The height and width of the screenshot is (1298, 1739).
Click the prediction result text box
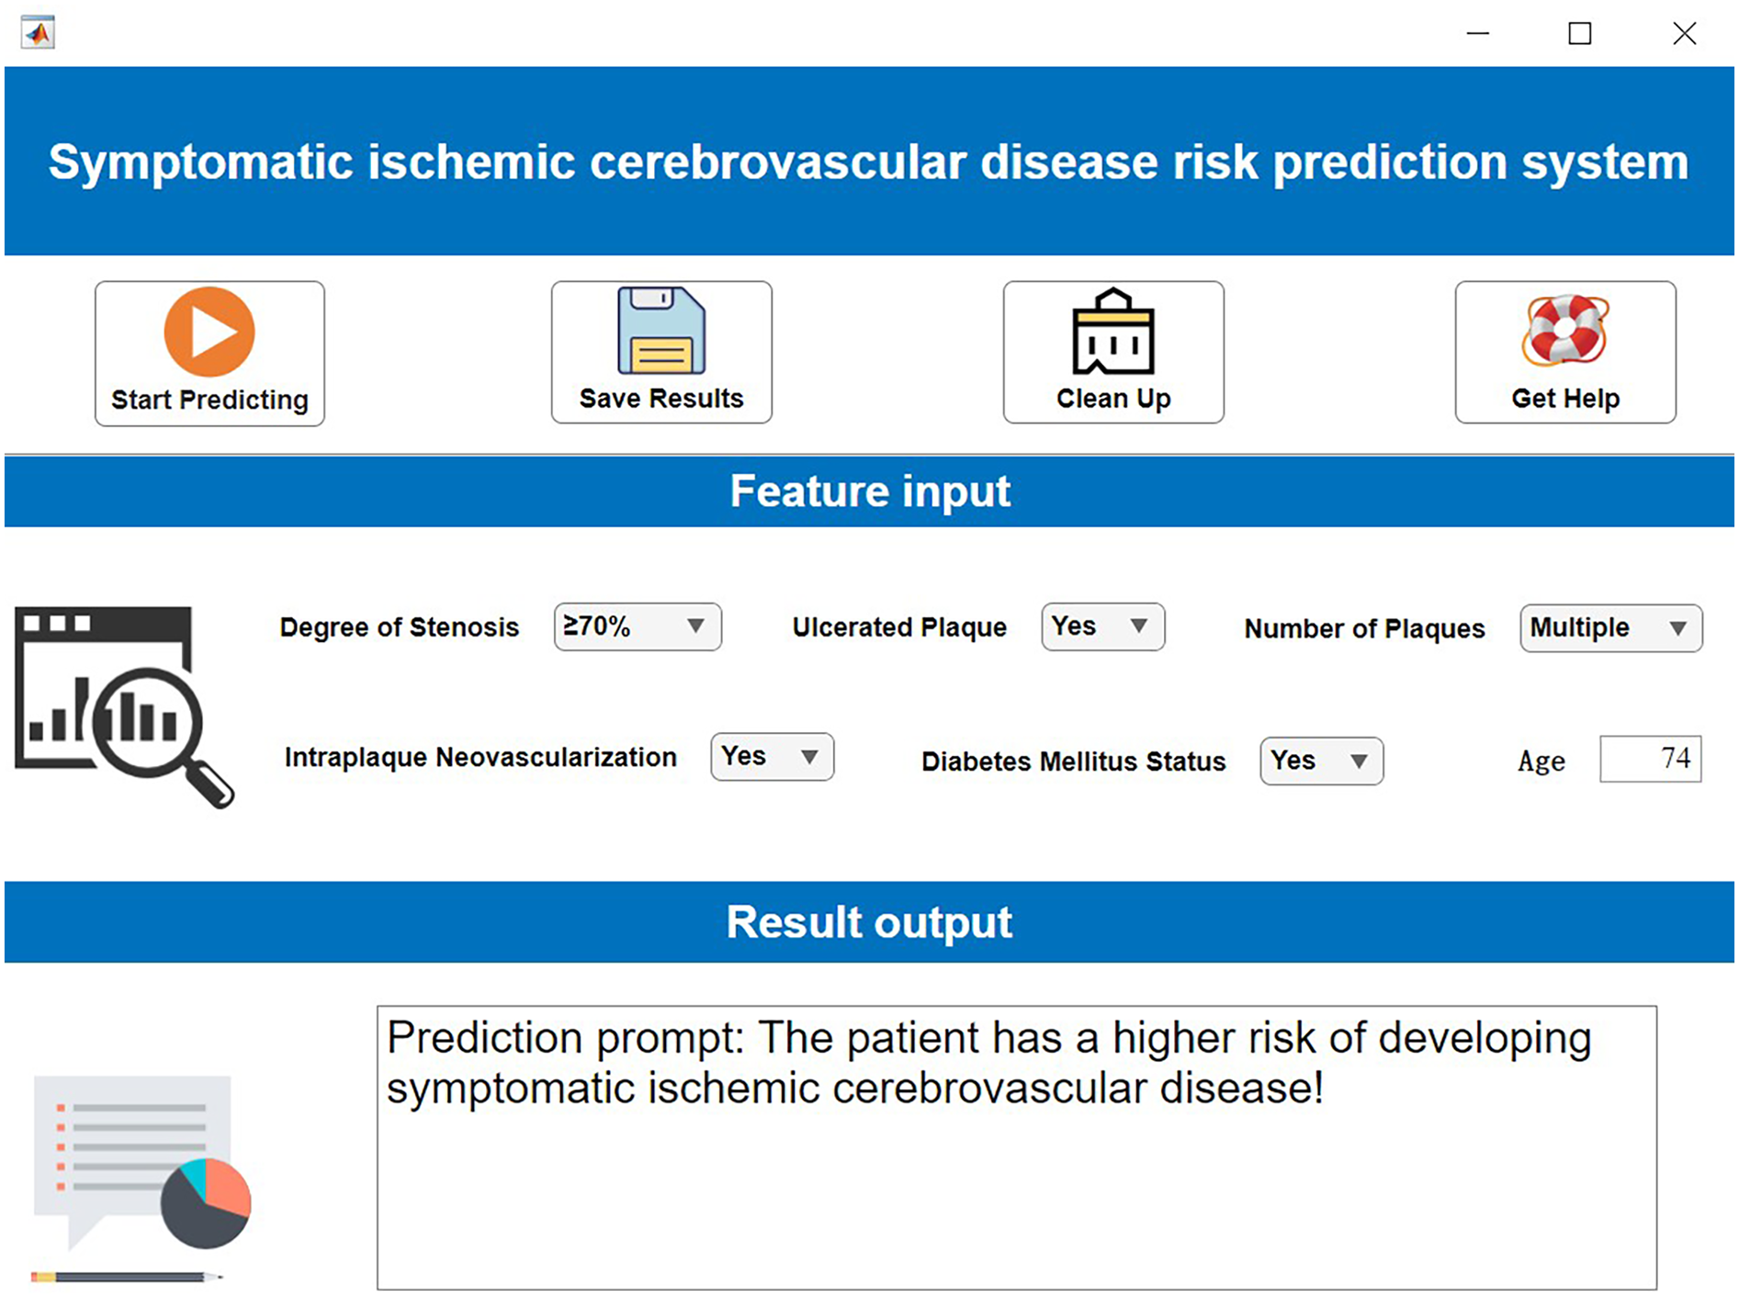coord(1016,1147)
